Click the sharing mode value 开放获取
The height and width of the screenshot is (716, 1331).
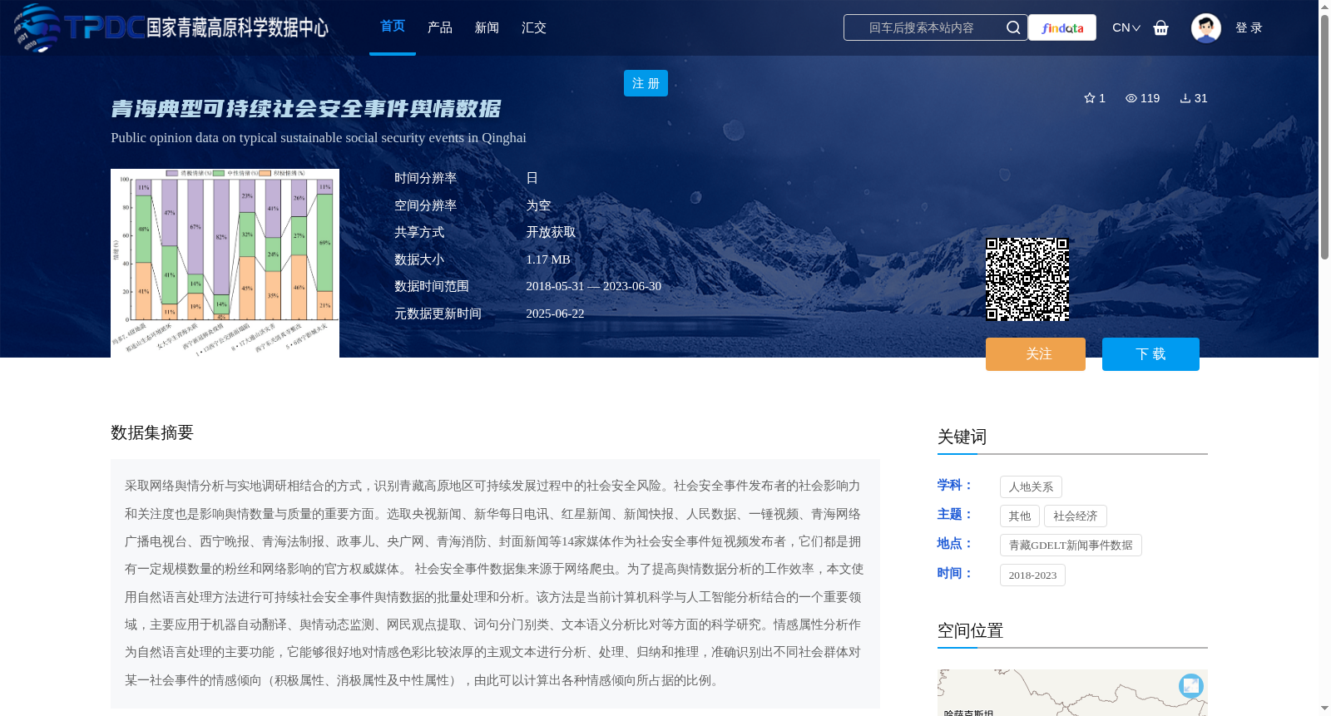[551, 232]
